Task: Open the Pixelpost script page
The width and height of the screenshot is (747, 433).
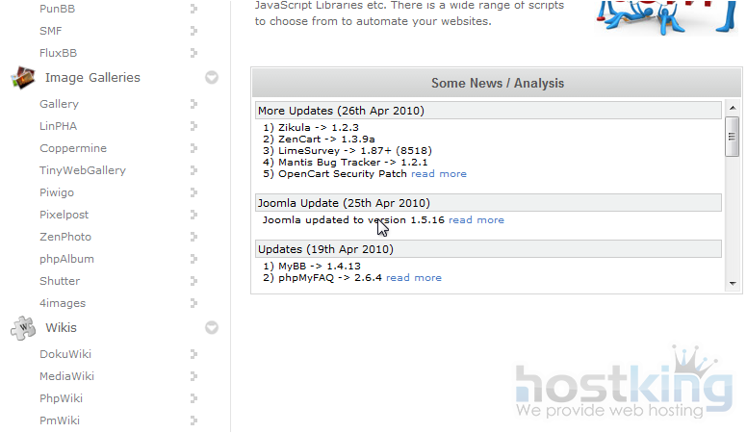Action: (64, 215)
